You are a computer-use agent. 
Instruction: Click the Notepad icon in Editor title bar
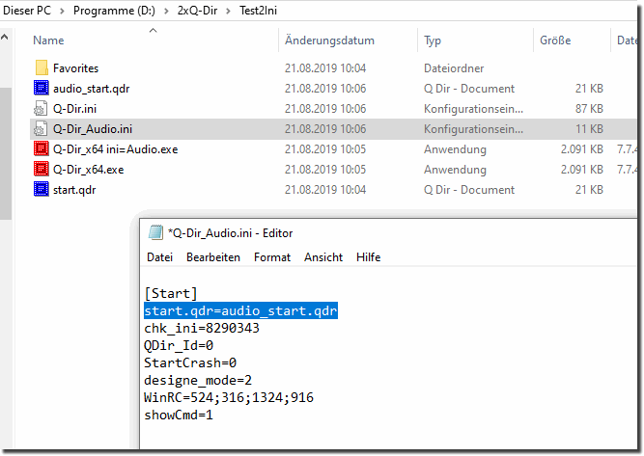pyautogui.click(x=155, y=233)
